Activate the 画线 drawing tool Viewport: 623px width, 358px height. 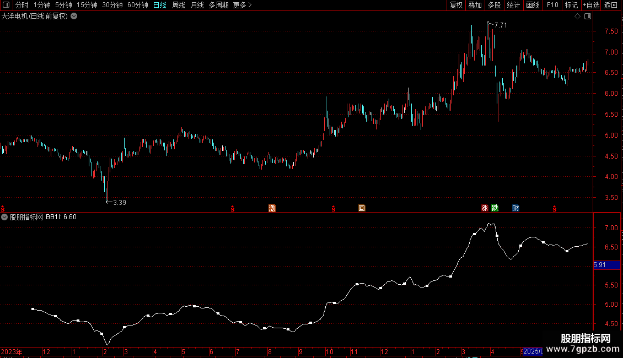tap(533, 5)
